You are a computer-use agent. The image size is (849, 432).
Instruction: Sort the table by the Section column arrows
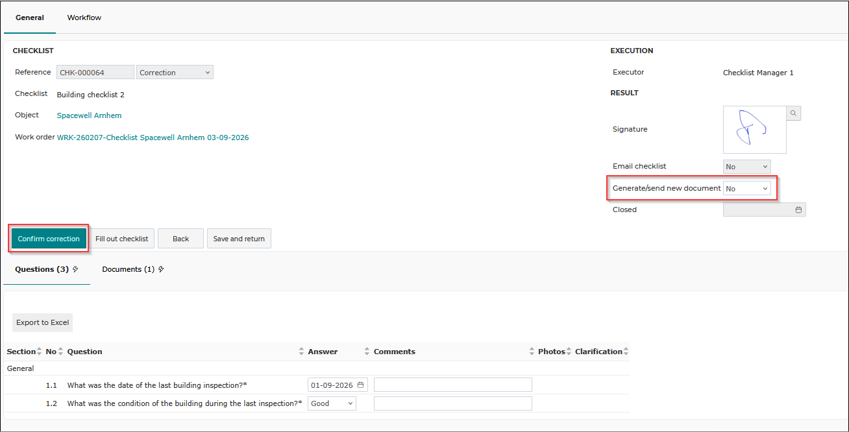pyautogui.click(x=40, y=352)
